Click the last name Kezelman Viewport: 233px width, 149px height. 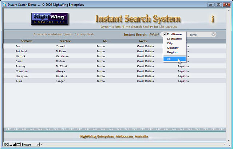click(62, 56)
